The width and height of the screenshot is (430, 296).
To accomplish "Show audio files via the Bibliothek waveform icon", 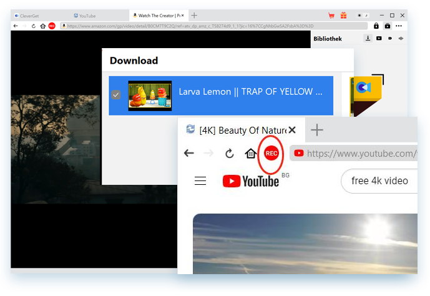I will [x=401, y=39].
